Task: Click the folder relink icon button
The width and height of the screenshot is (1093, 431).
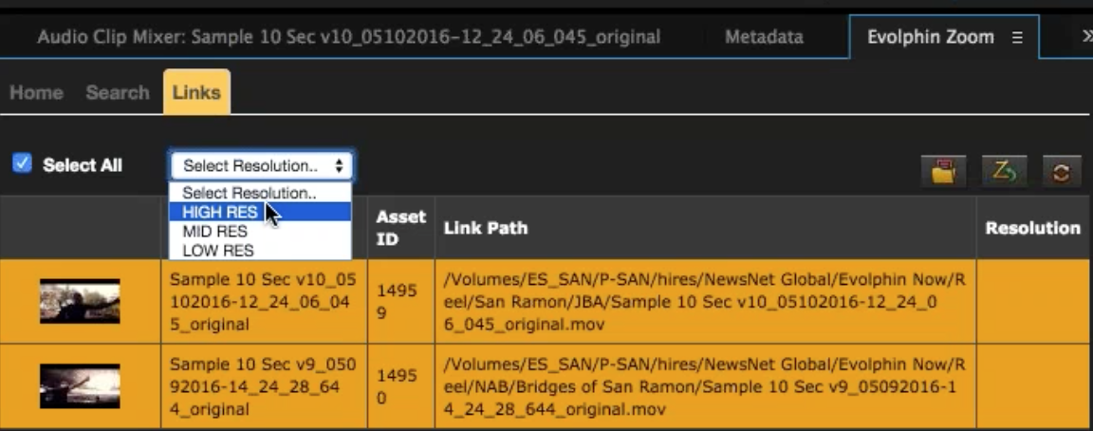Action: click(943, 172)
